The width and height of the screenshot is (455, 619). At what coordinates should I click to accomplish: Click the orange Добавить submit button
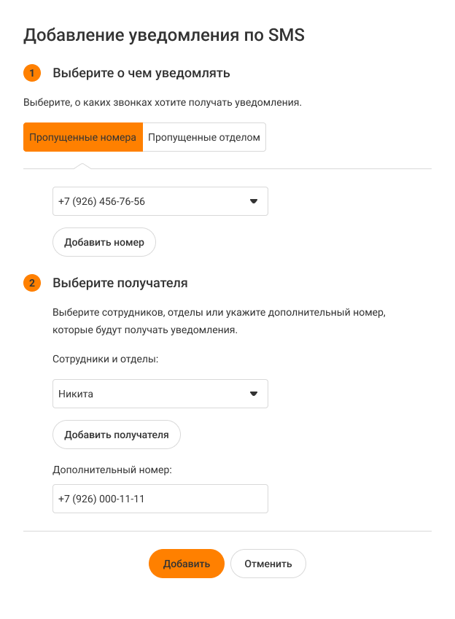tap(187, 564)
